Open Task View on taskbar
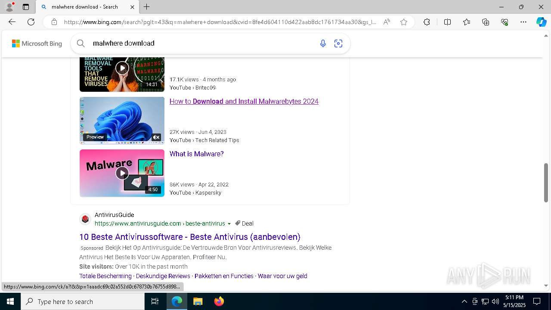This screenshot has width=551, height=310. point(155,301)
